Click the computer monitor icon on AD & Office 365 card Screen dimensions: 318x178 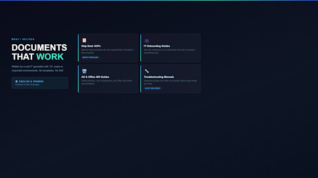click(x=84, y=71)
